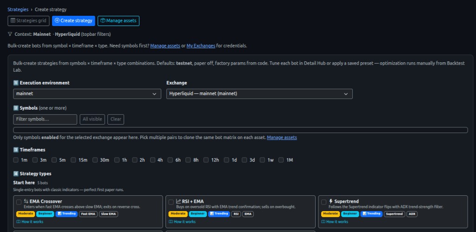The width and height of the screenshot is (476, 232).
Task: Click the Trending badge on EMA Crossover
Action: (66, 214)
